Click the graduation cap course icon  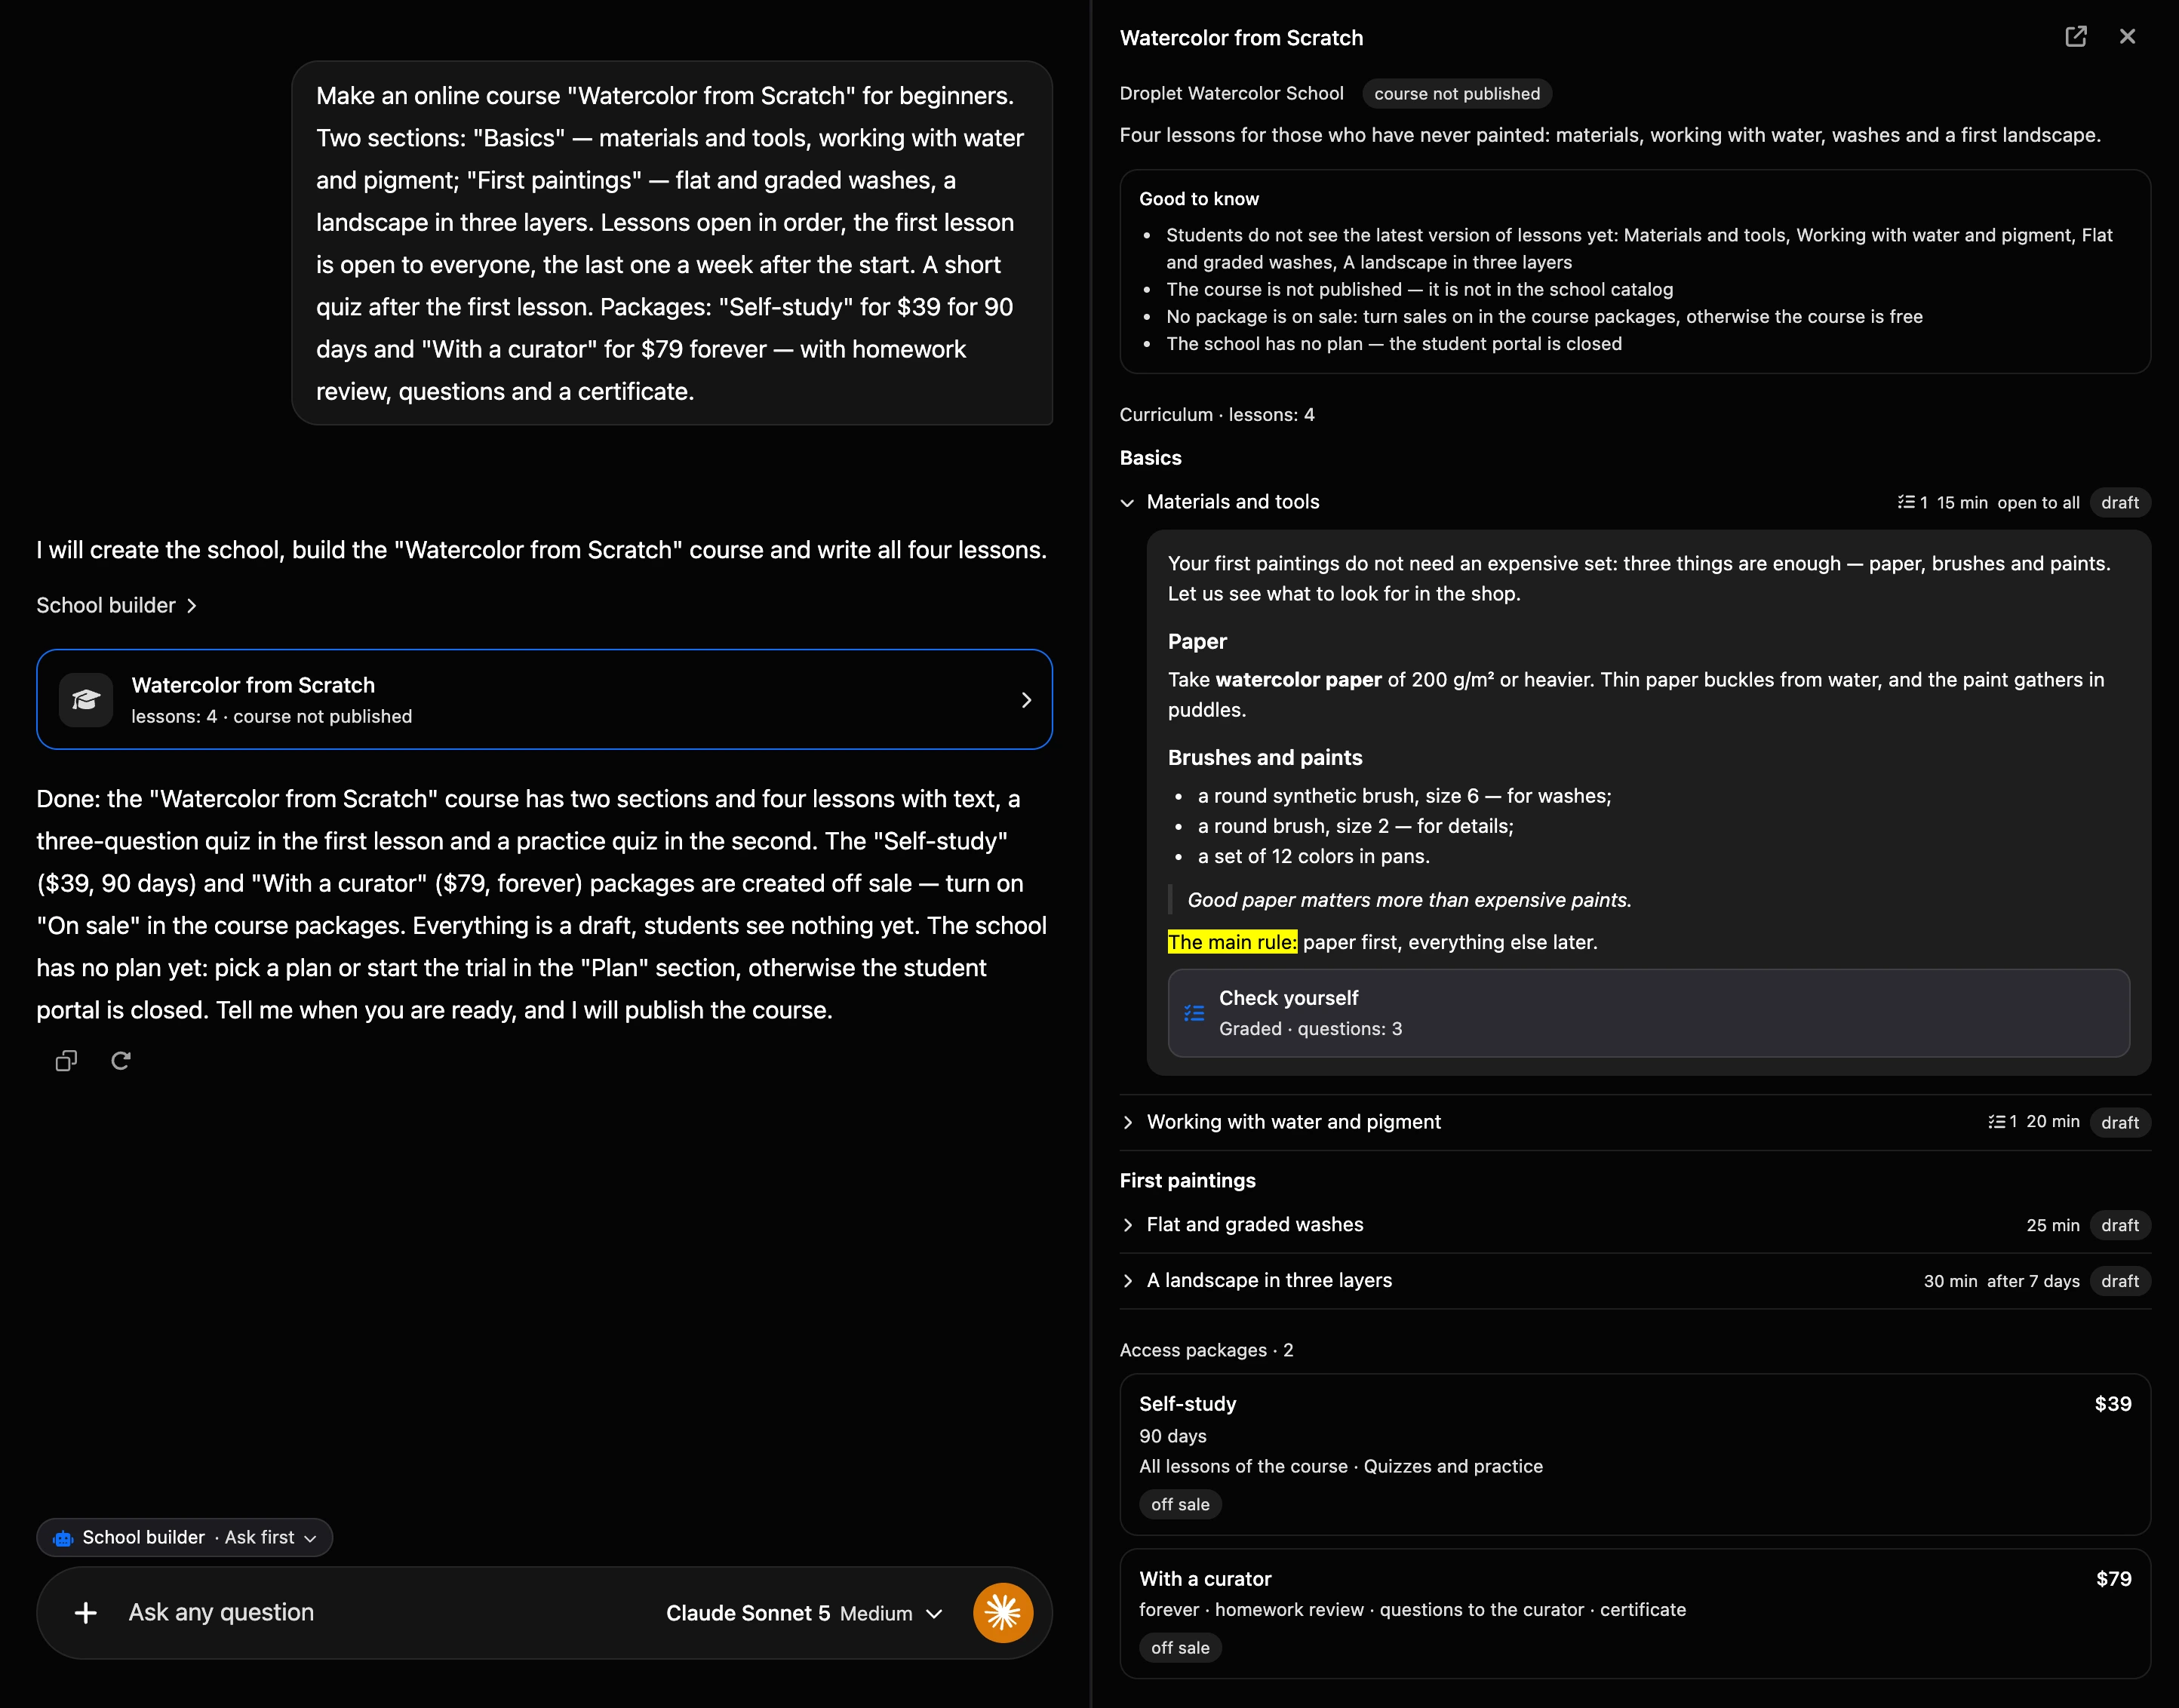86,700
